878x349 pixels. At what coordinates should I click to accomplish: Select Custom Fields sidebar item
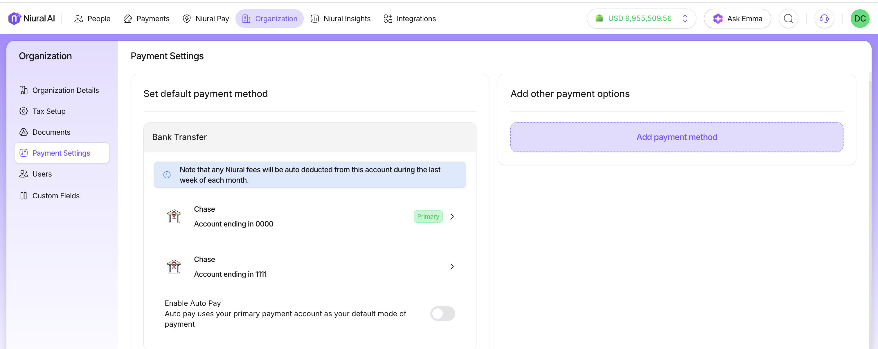point(56,196)
